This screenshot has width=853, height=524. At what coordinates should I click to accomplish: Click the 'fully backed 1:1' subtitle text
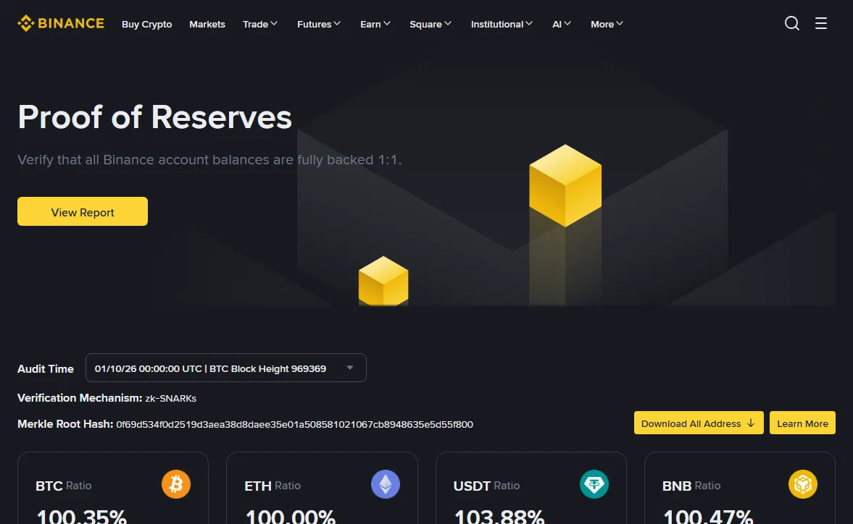(349, 160)
